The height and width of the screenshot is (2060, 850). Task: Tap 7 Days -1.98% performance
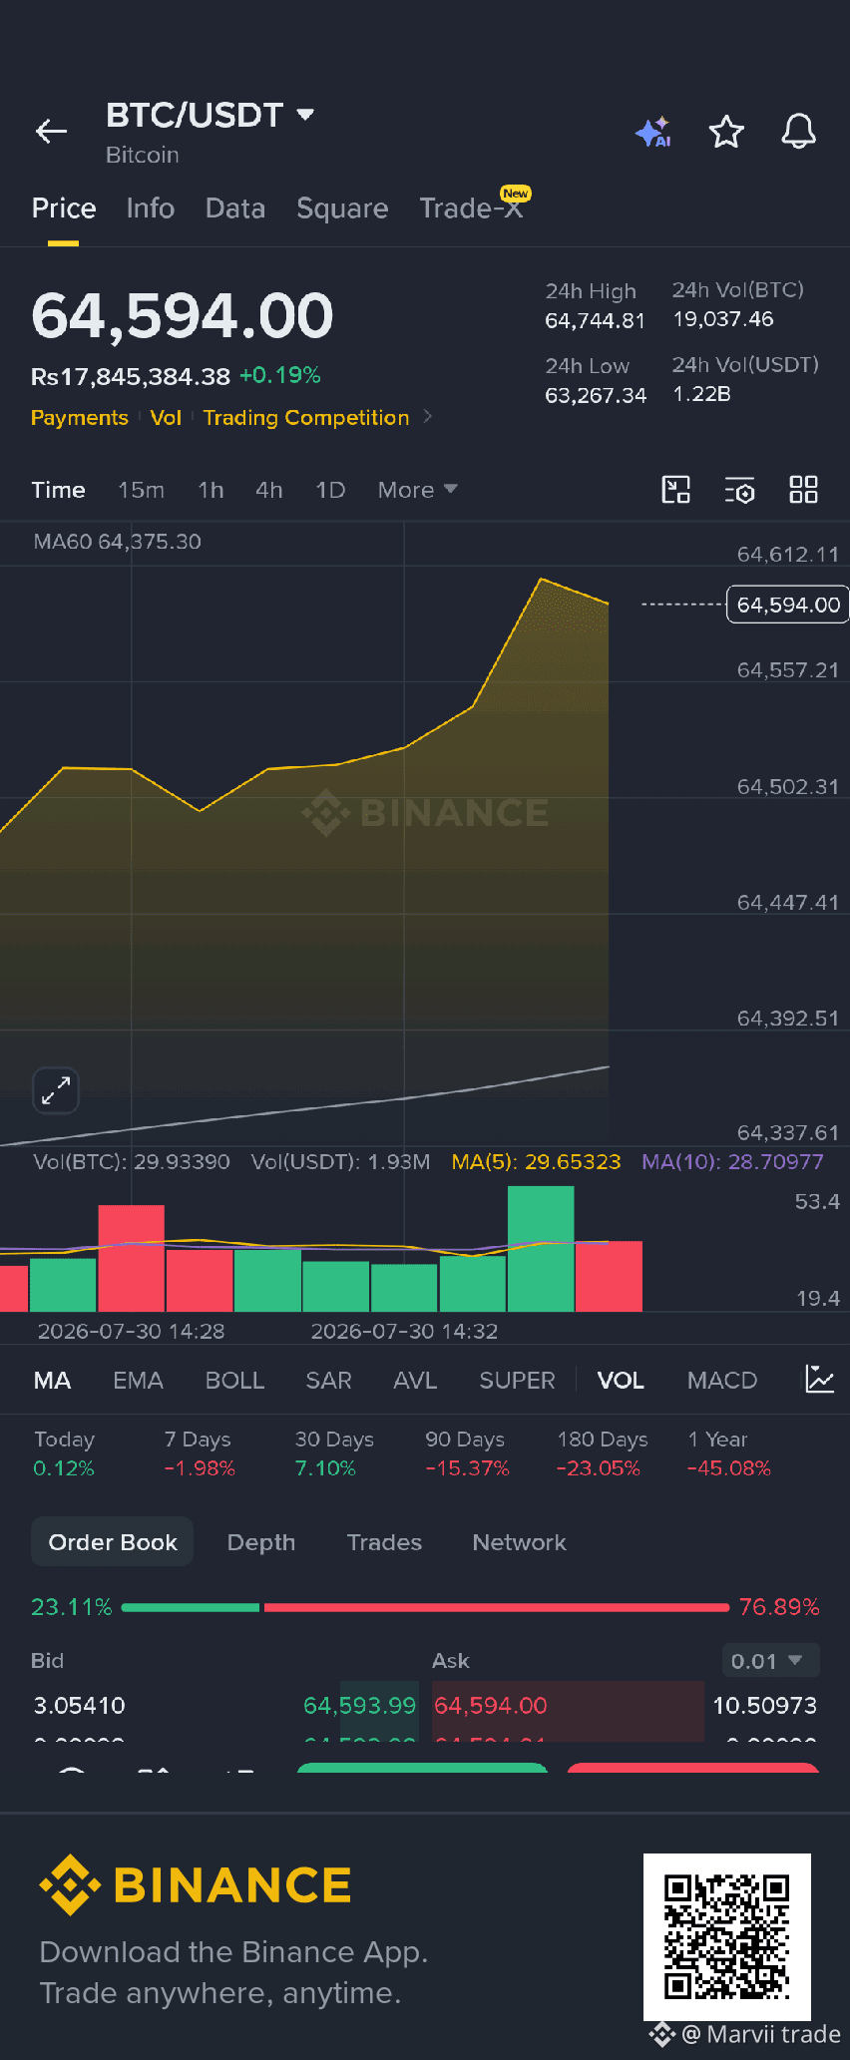[200, 1453]
